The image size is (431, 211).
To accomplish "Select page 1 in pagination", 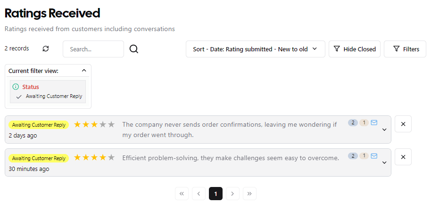I will click(216, 194).
